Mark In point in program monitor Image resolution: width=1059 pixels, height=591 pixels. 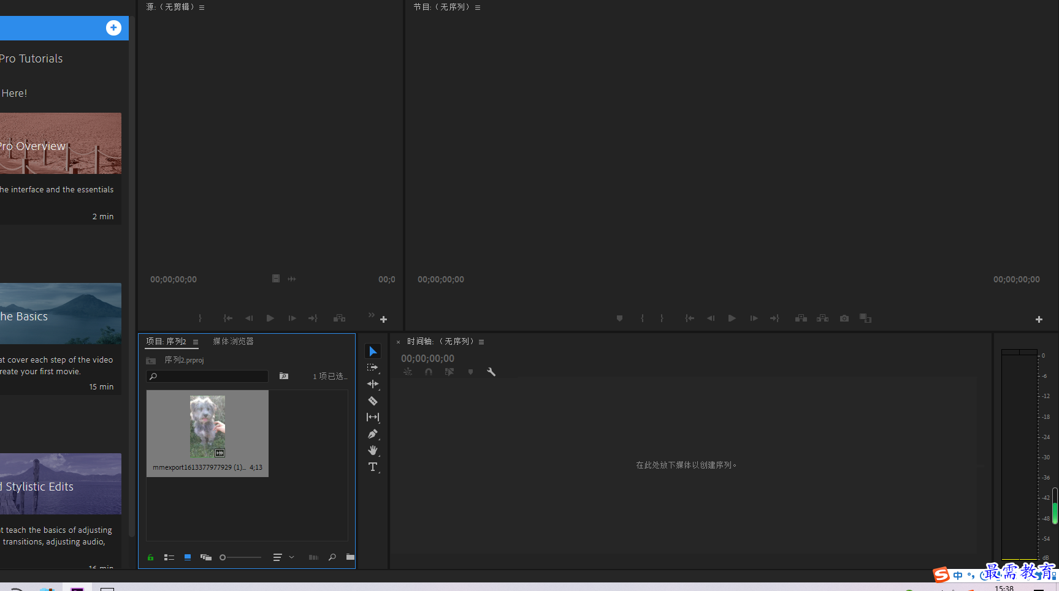coord(642,318)
